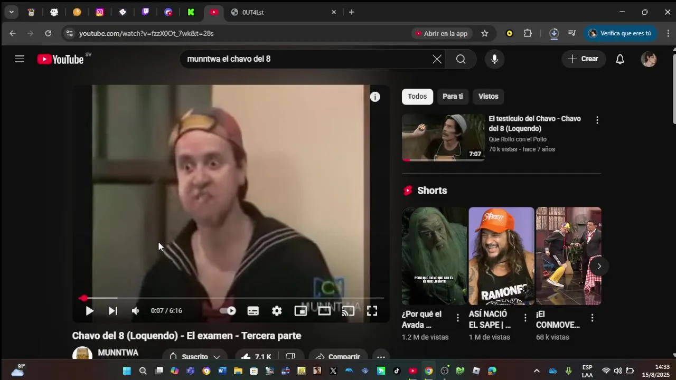Open Windows Start menu

(127, 371)
